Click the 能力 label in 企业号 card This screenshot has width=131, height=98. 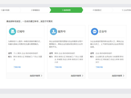[92, 57]
